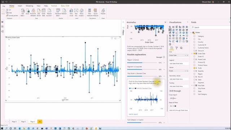Switch to Model view in left sidebar
Image resolution: width=231 pixels, height=130 pixels.
tap(3, 31)
